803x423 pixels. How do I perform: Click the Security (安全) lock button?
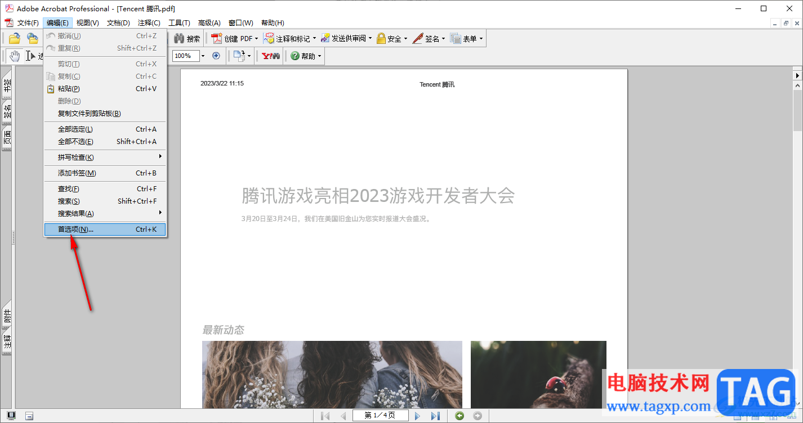coord(389,39)
